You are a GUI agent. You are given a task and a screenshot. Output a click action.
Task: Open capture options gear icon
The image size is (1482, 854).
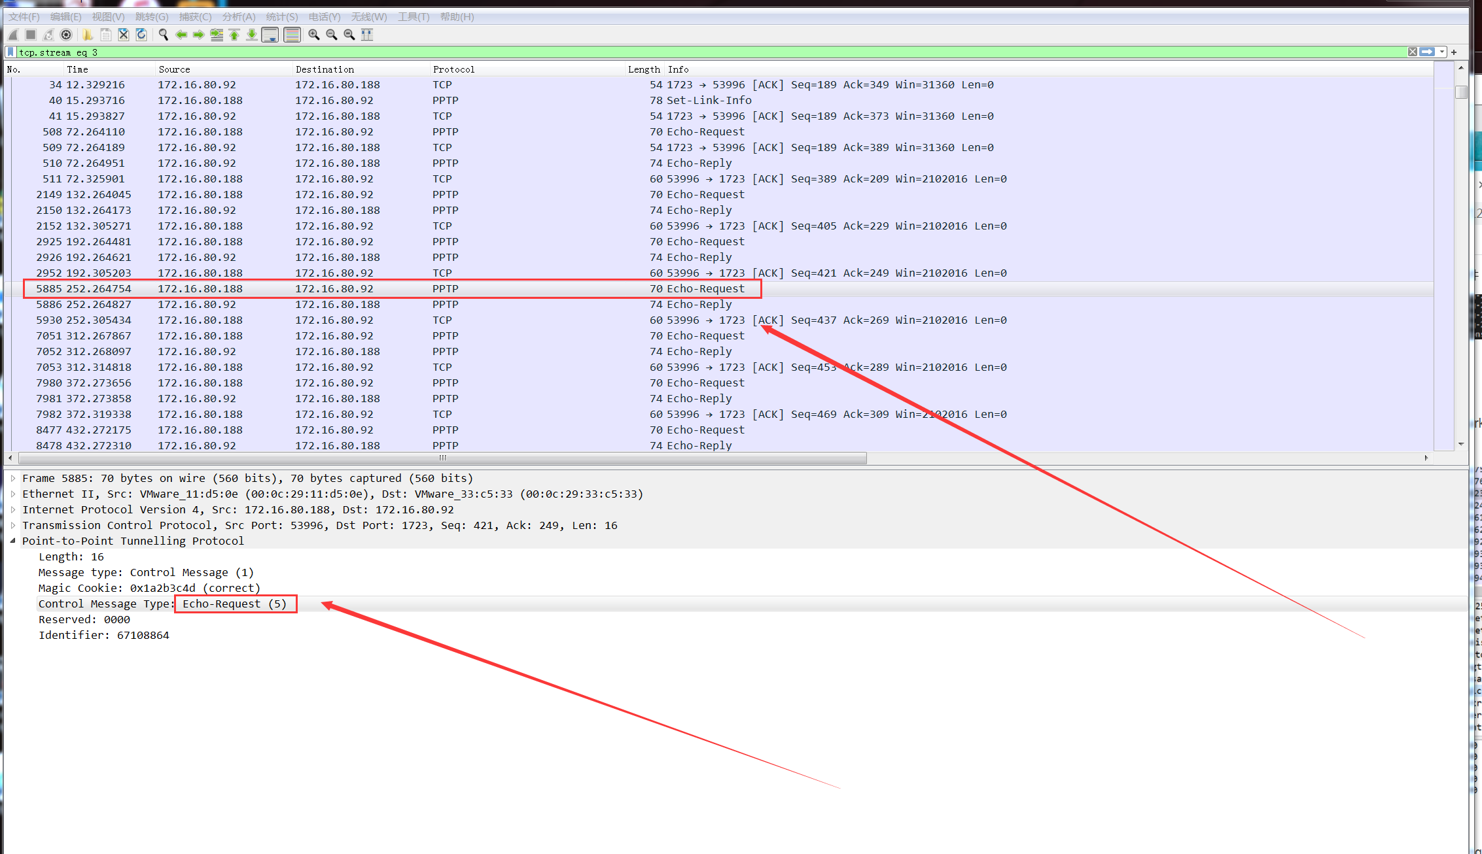(66, 35)
